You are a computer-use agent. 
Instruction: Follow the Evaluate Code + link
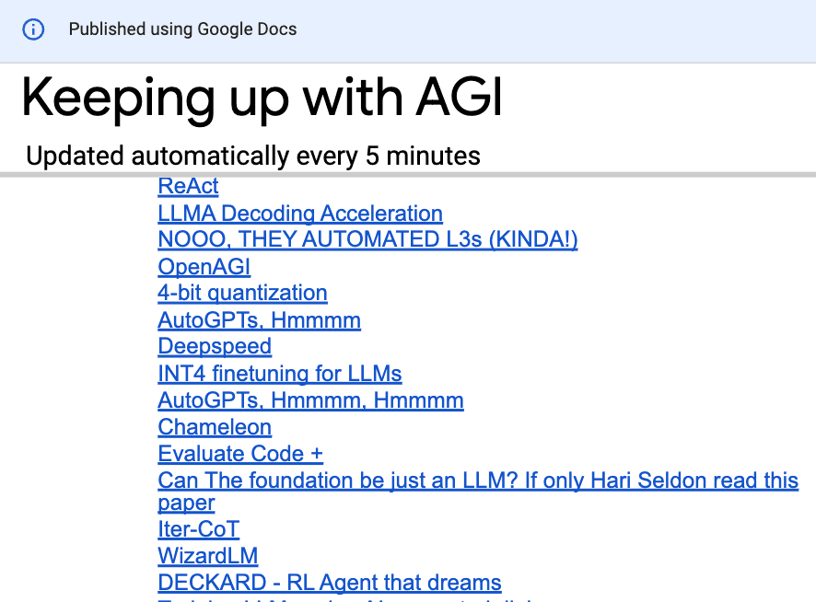[x=240, y=454]
